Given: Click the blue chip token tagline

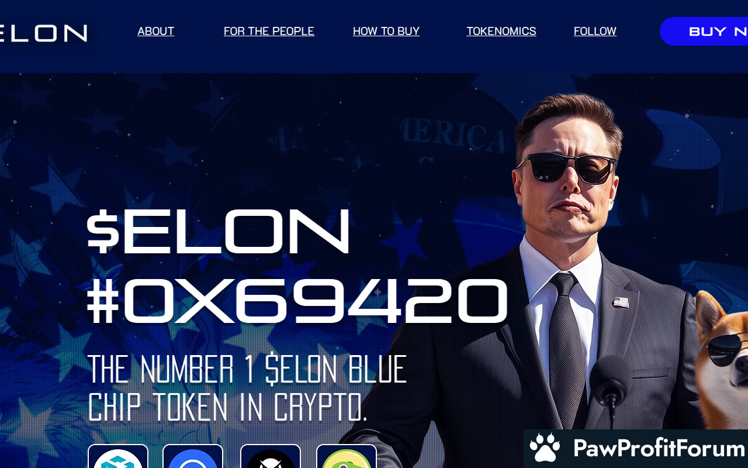Looking at the screenshot, I should (247, 387).
